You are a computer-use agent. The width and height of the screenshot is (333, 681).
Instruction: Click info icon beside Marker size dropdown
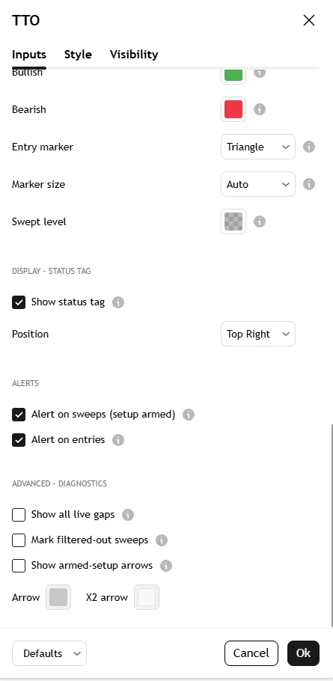[309, 184]
